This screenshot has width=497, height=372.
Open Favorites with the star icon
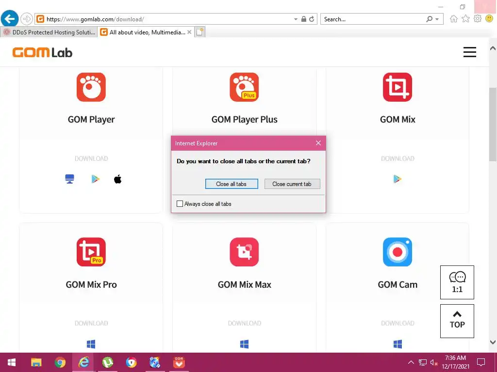tap(465, 19)
